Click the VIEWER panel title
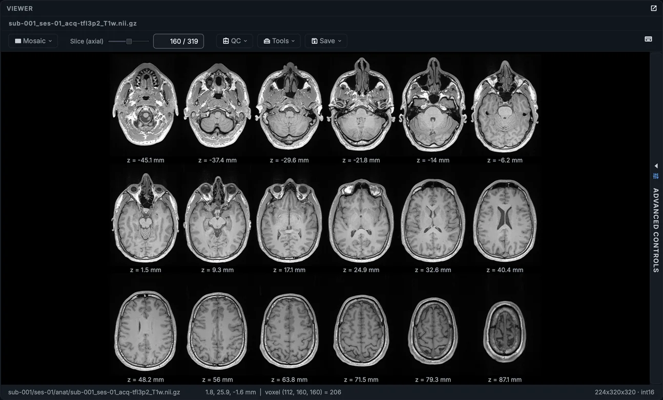The image size is (663, 400). [x=19, y=8]
